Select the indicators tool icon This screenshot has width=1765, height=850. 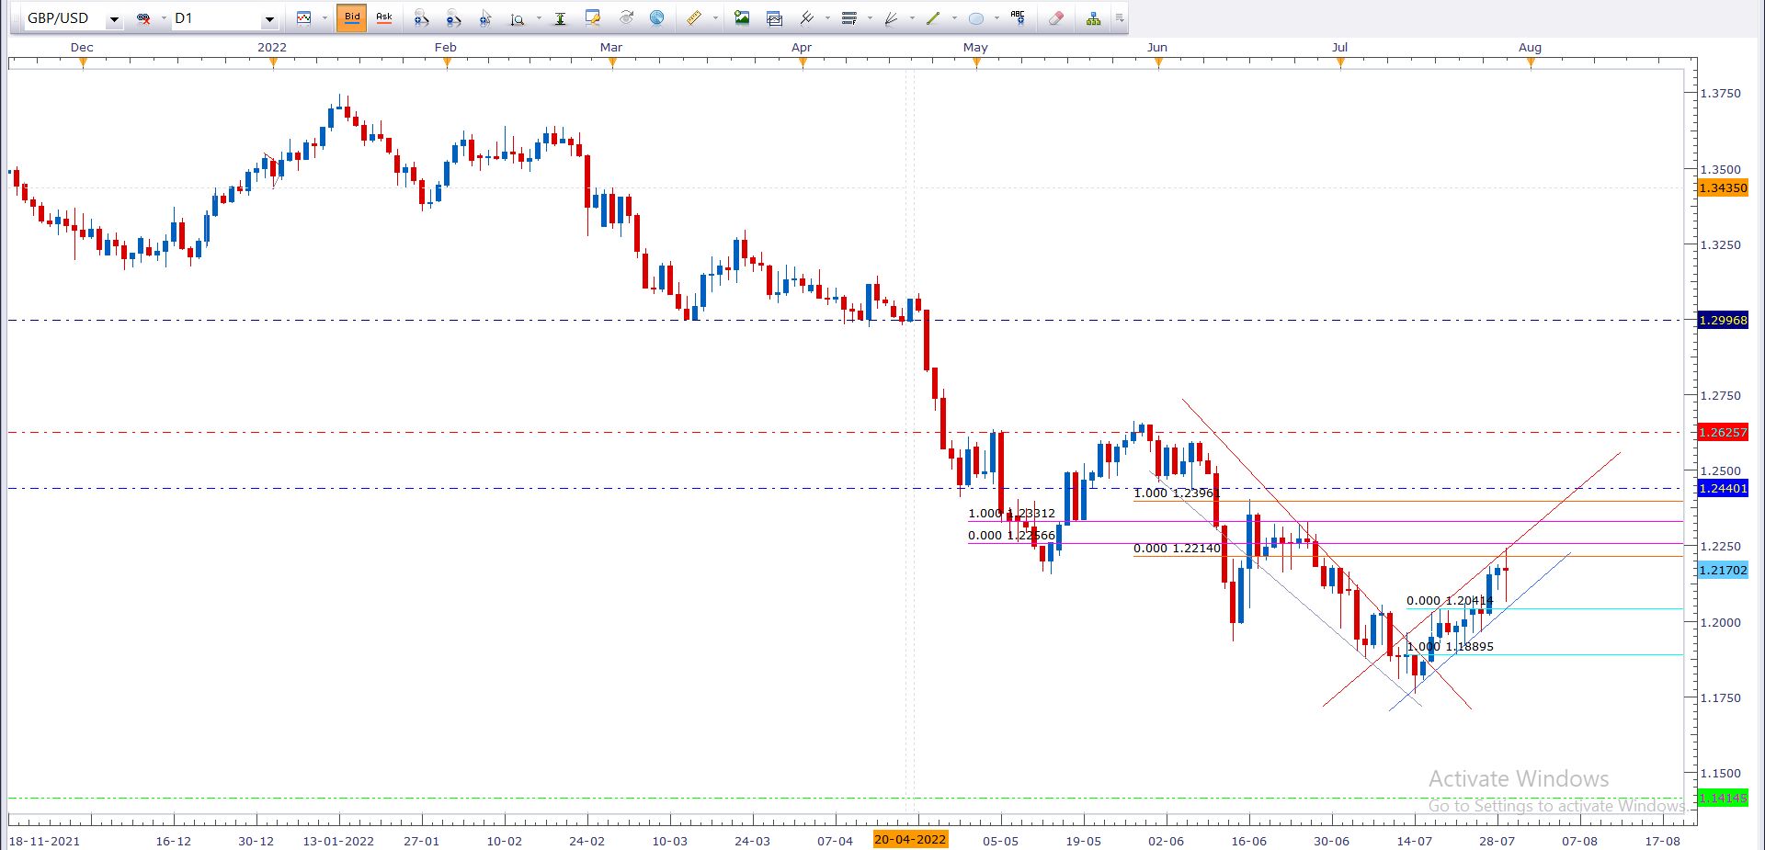(x=806, y=18)
